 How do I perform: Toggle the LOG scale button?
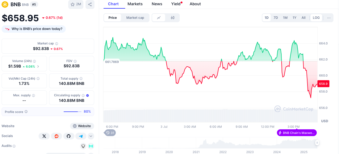click(316, 18)
